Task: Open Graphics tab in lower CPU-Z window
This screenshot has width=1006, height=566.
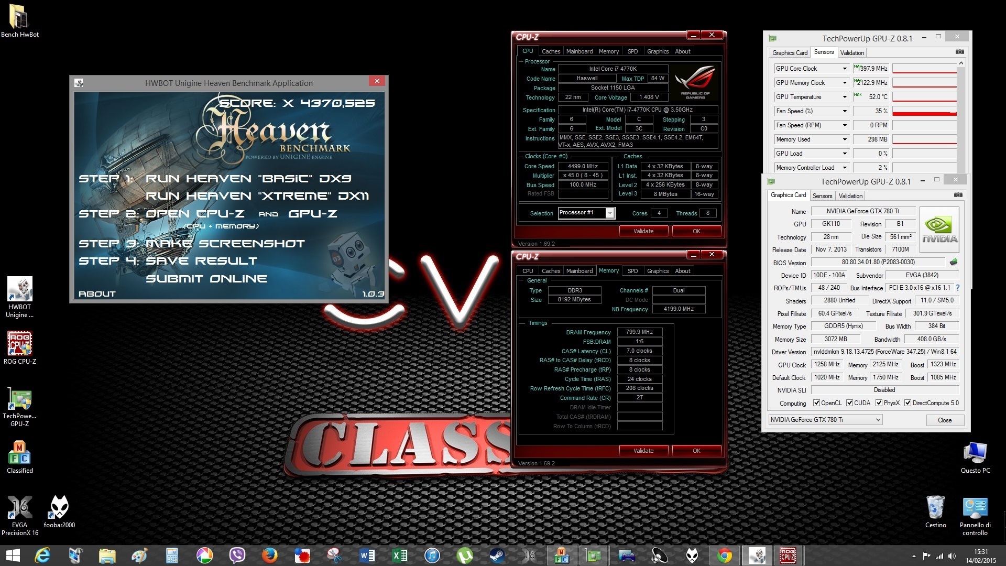Action: pyautogui.click(x=658, y=271)
